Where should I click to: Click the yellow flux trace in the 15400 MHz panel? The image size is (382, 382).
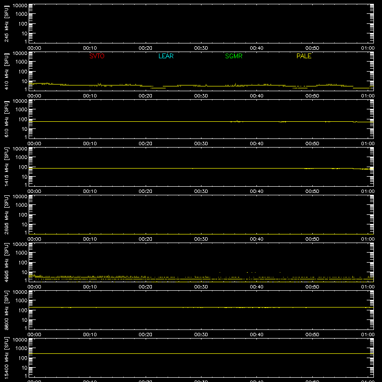pos(201,353)
